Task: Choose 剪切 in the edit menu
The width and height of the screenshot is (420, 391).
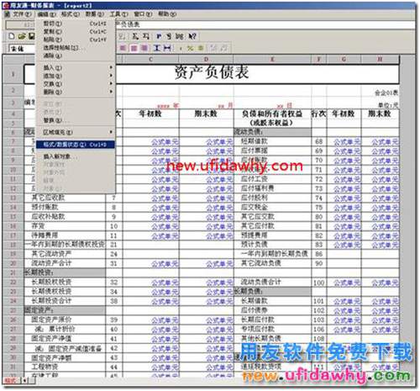Action: coord(75,24)
